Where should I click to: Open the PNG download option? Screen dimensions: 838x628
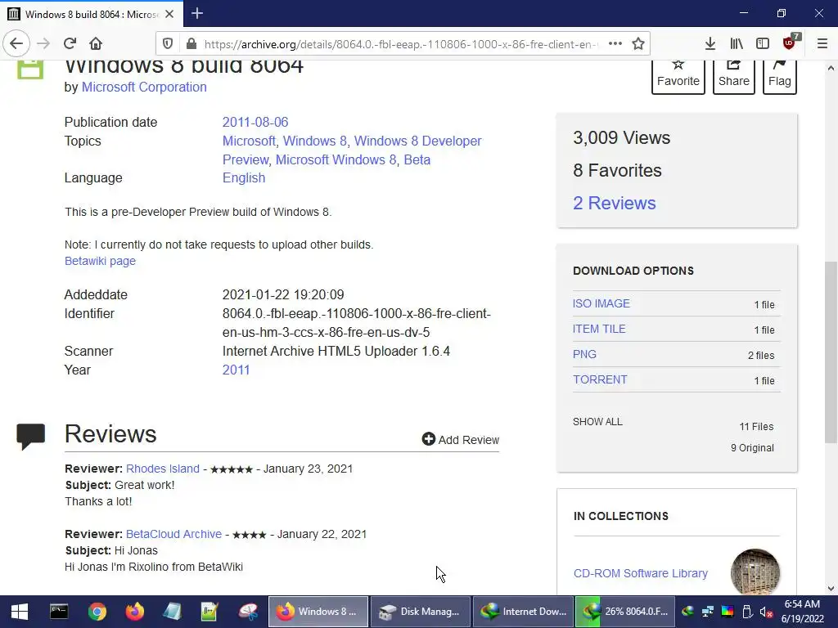tap(584, 355)
